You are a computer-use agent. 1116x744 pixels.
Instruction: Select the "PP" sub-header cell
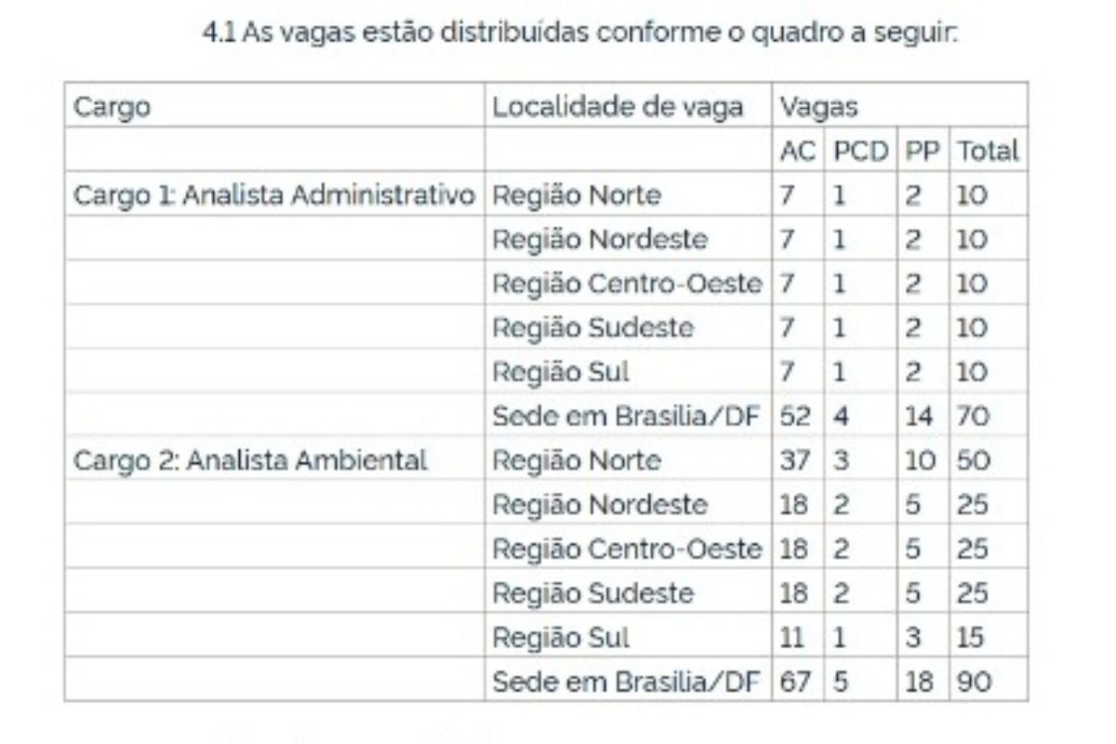coord(922,151)
